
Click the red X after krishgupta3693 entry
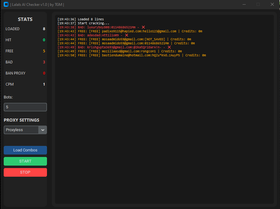pos(169,47)
